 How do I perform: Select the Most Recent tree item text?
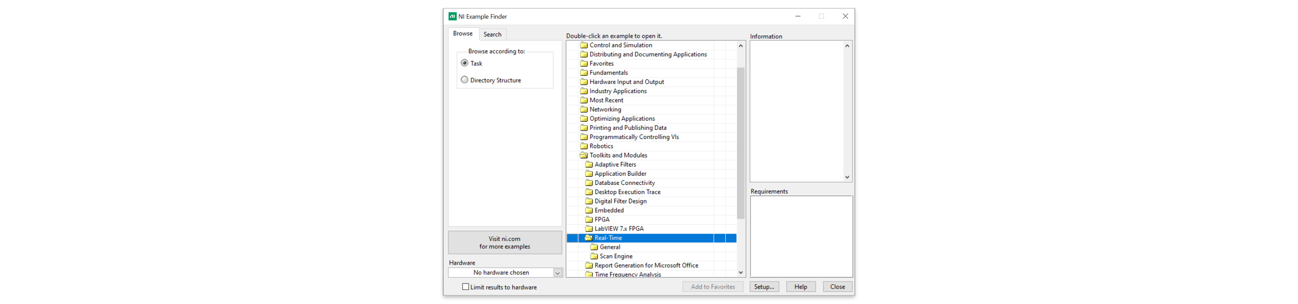click(x=607, y=100)
